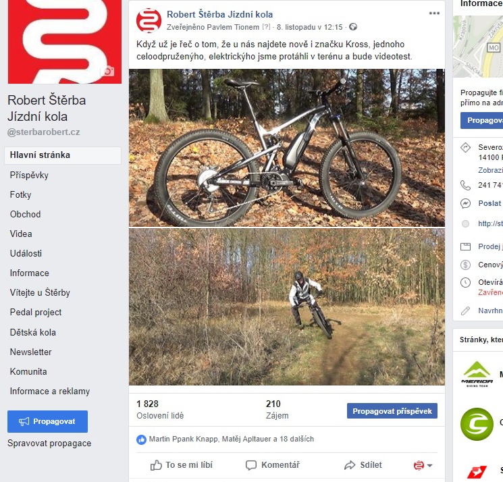
Task: Click the phone icon in info panel
Action: click(465, 185)
